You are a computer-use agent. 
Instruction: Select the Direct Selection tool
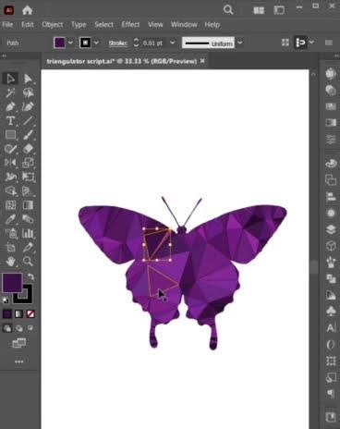[28, 79]
